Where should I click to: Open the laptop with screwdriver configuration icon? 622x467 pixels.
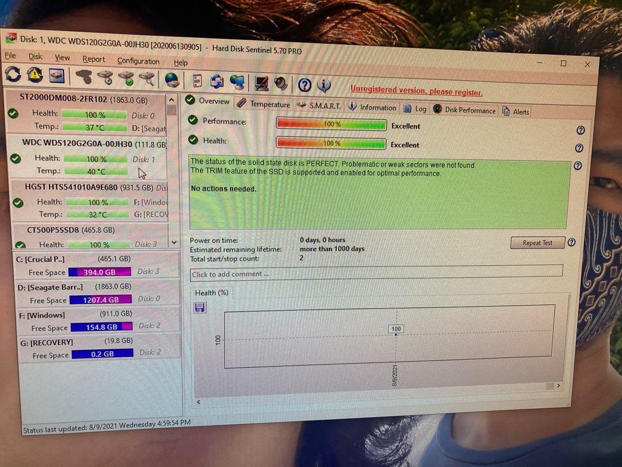261,83
